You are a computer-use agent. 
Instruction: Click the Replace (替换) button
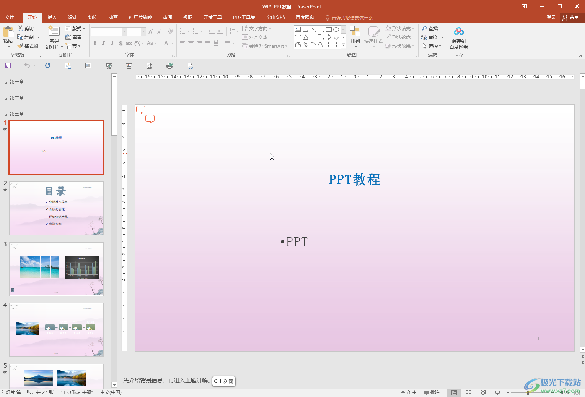coord(430,37)
